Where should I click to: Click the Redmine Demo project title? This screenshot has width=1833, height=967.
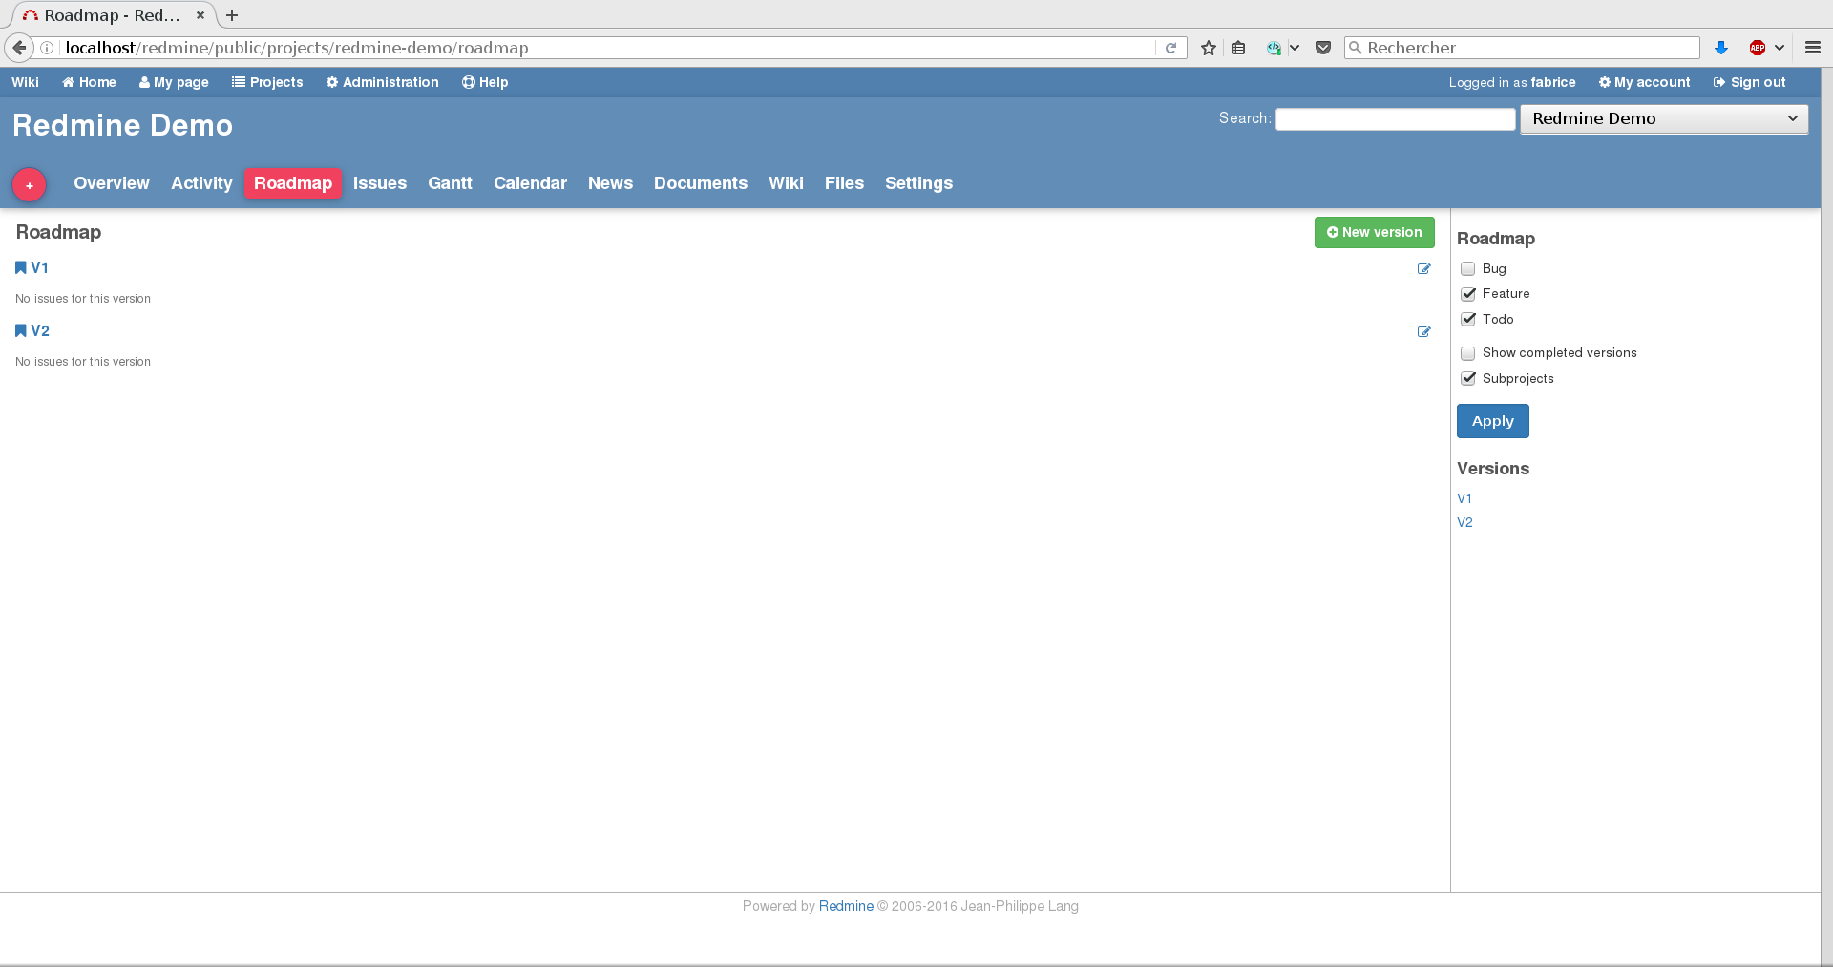tap(122, 125)
